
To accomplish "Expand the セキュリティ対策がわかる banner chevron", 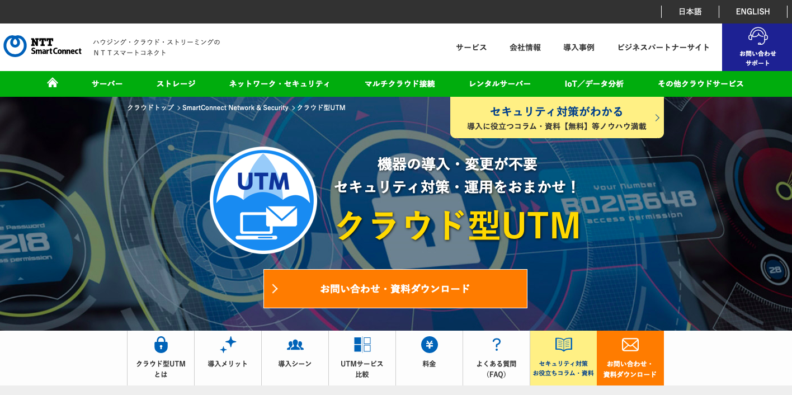I will 656,117.
